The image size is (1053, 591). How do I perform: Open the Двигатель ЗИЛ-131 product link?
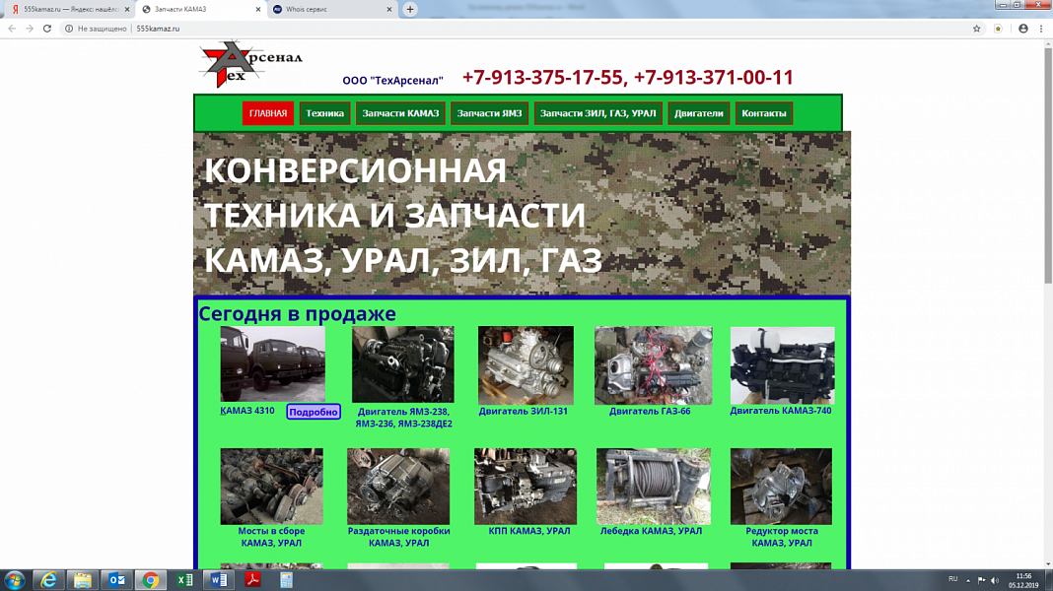pos(525,410)
